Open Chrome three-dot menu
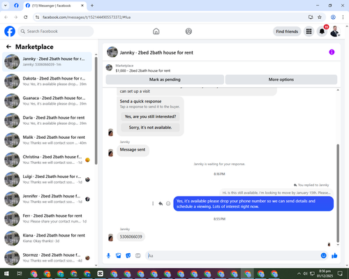The height and width of the screenshot is (279, 349). [343, 17]
